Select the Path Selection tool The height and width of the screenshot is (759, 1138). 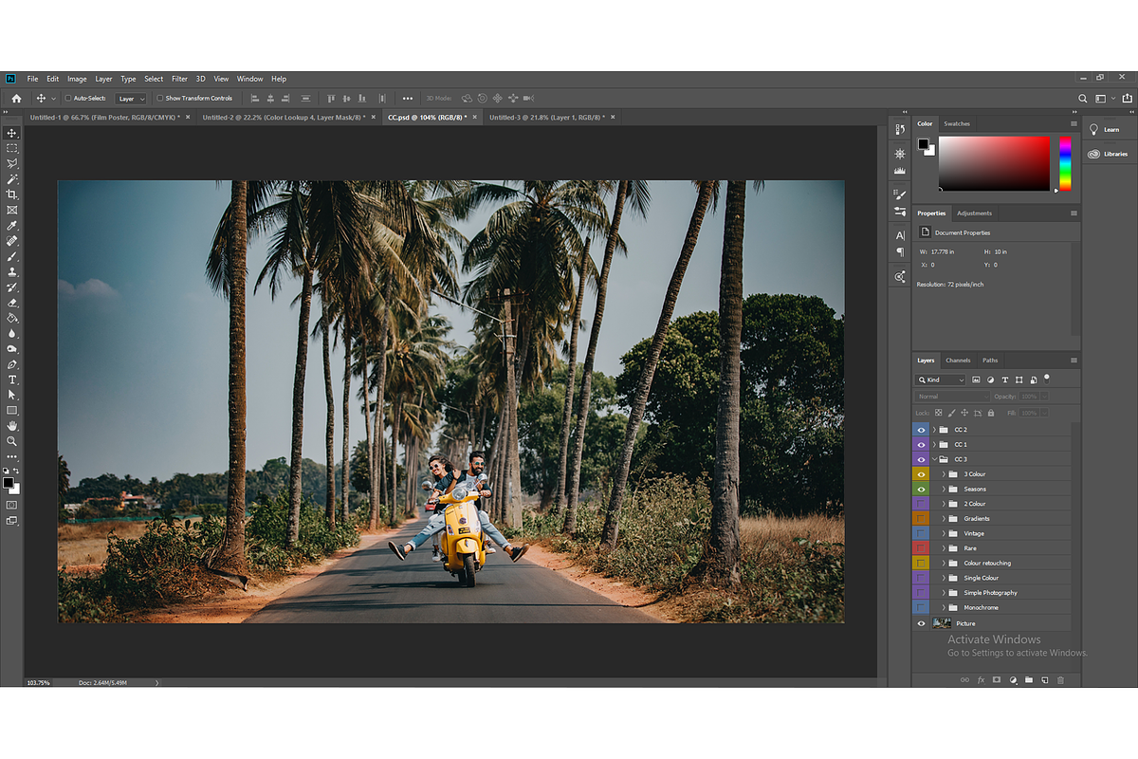click(x=12, y=395)
